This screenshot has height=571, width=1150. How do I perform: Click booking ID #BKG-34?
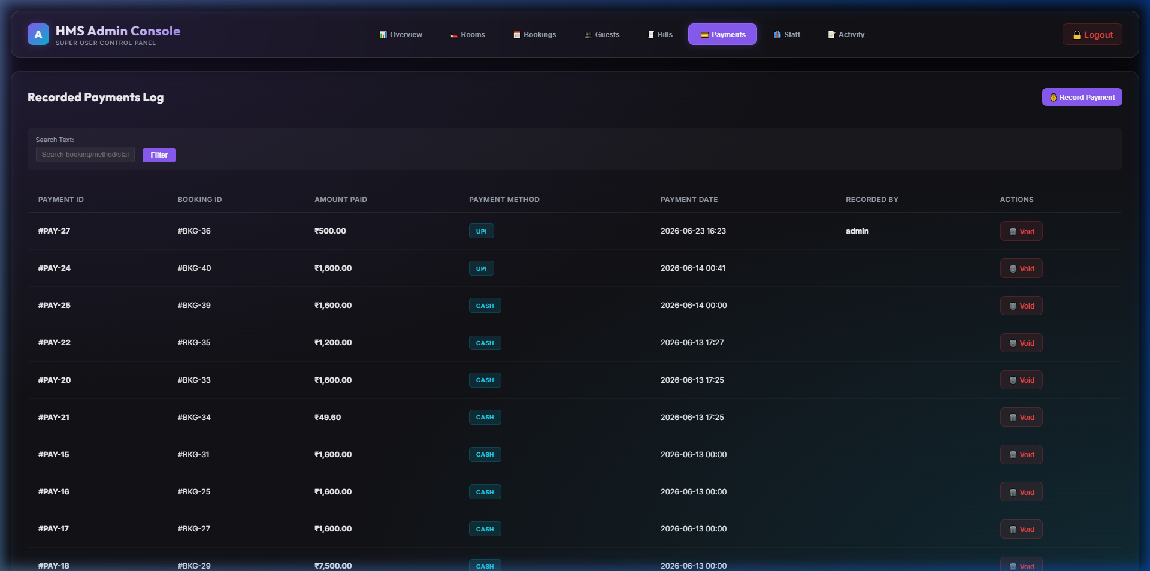194,417
